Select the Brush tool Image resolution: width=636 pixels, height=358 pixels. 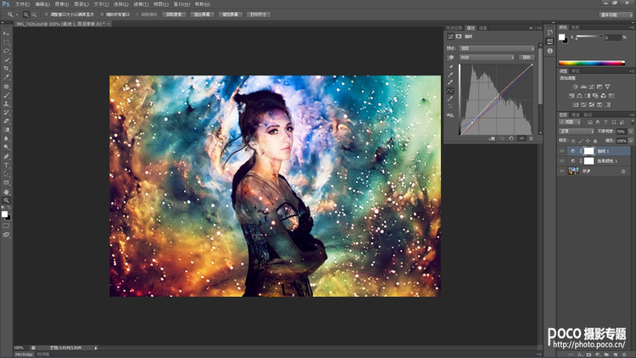6,95
